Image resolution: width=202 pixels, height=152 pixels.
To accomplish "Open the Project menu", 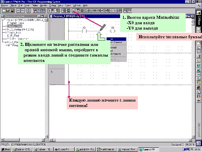I will [5, 6].
